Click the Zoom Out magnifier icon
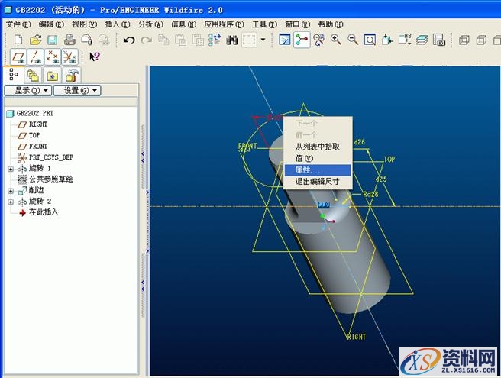Screen dimensions: 501x378 [x=353, y=40]
